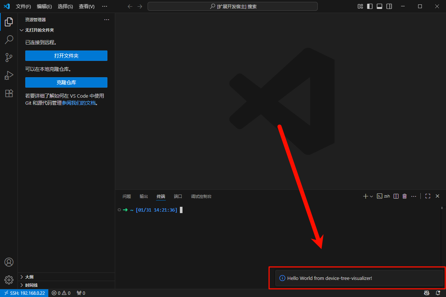
Task: Expand the 大纲 section
Action: [x=66, y=277]
